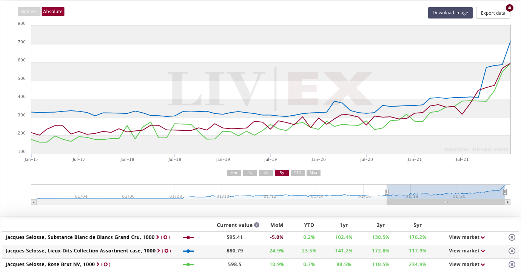Remove the Lieux-Dits Collection row

tap(512, 251)
